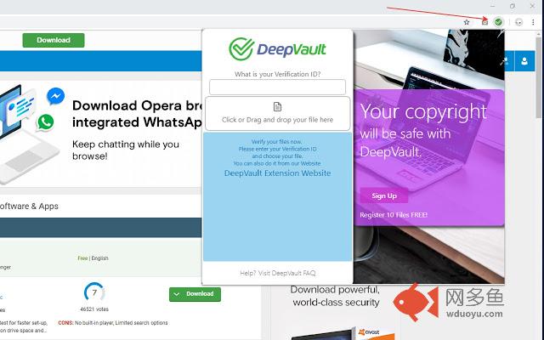Restore down the browser window
Screen dimensions: 544x340
(x=513, y=6)
